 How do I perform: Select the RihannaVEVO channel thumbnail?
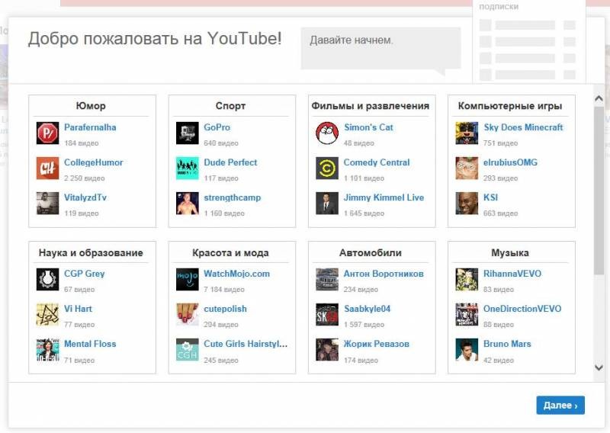point(467,279)
